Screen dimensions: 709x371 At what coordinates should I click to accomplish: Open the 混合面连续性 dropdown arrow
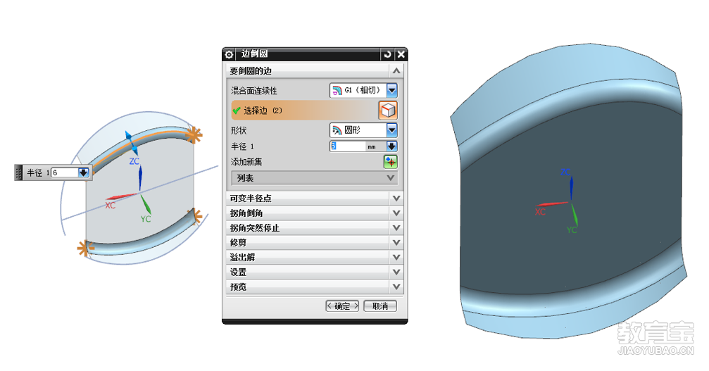(392, 90)
